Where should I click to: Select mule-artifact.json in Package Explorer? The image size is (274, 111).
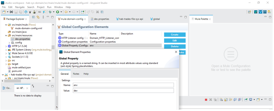click(19, 67)
